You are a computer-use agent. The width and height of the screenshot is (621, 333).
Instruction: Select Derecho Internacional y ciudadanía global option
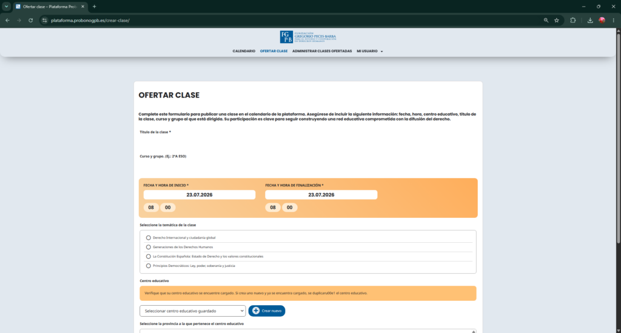coord(149,238)
